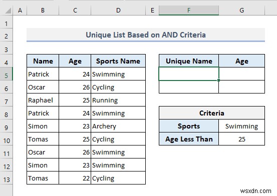Click the criteria value 25 in G10
Screen dimensions: 277x196
(x=241, y=139)
